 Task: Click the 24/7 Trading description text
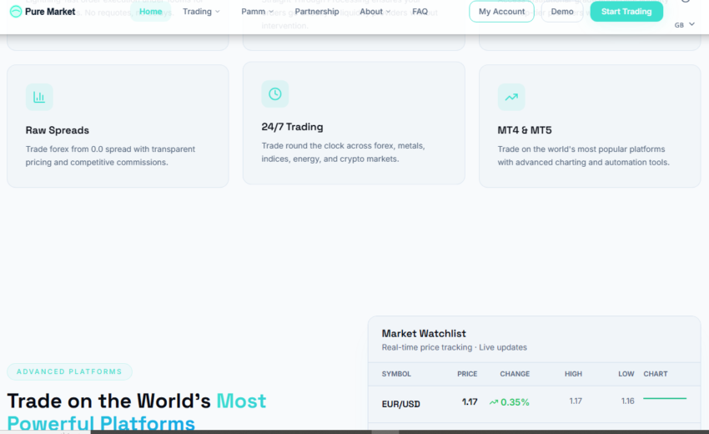point(343,153)
